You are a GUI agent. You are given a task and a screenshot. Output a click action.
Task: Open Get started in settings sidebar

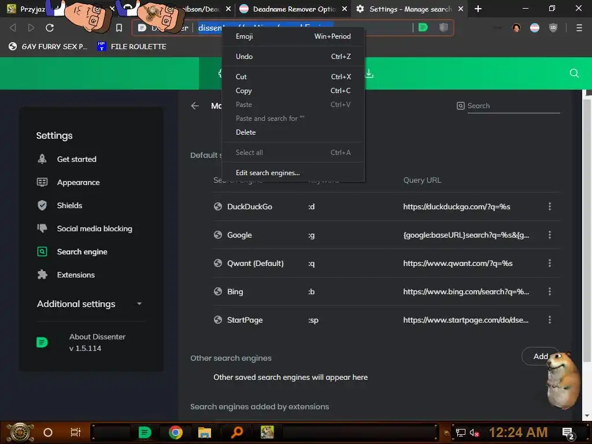click(x=76, y=160)
